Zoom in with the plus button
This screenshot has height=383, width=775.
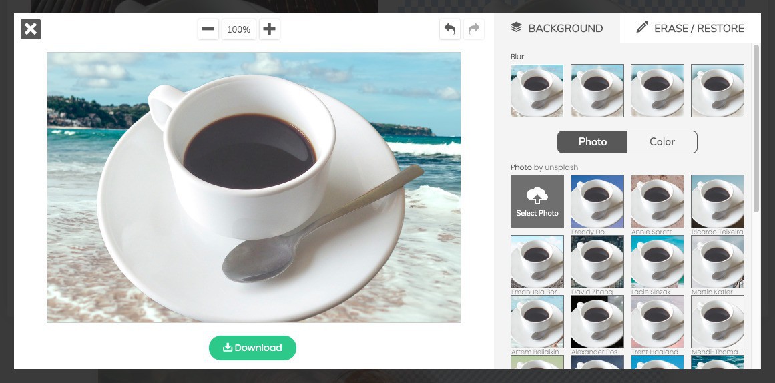click(270, 29)
